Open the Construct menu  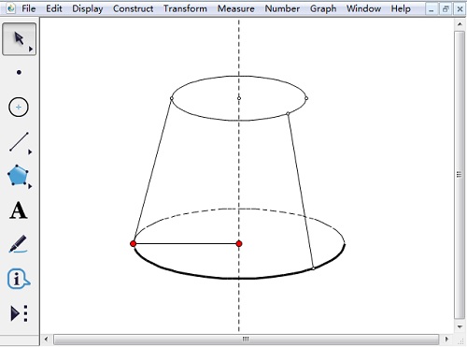(133, 8)
